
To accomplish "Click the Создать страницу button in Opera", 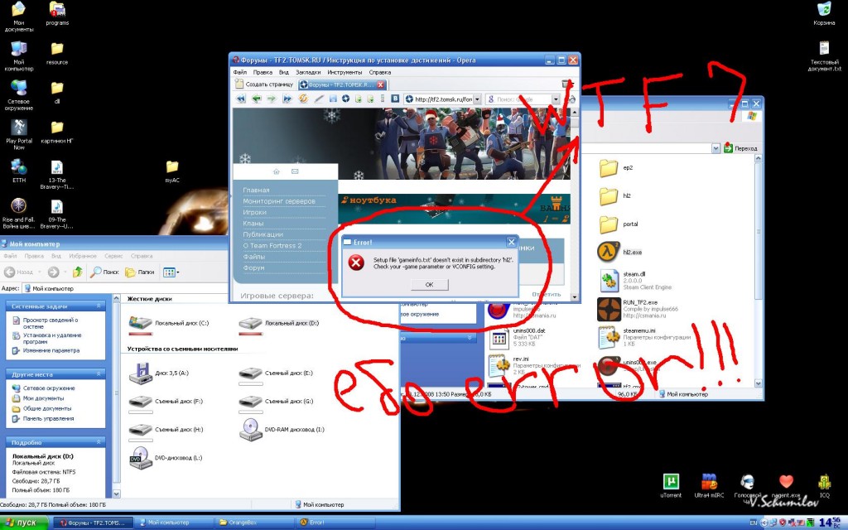I will coord(264,84).
